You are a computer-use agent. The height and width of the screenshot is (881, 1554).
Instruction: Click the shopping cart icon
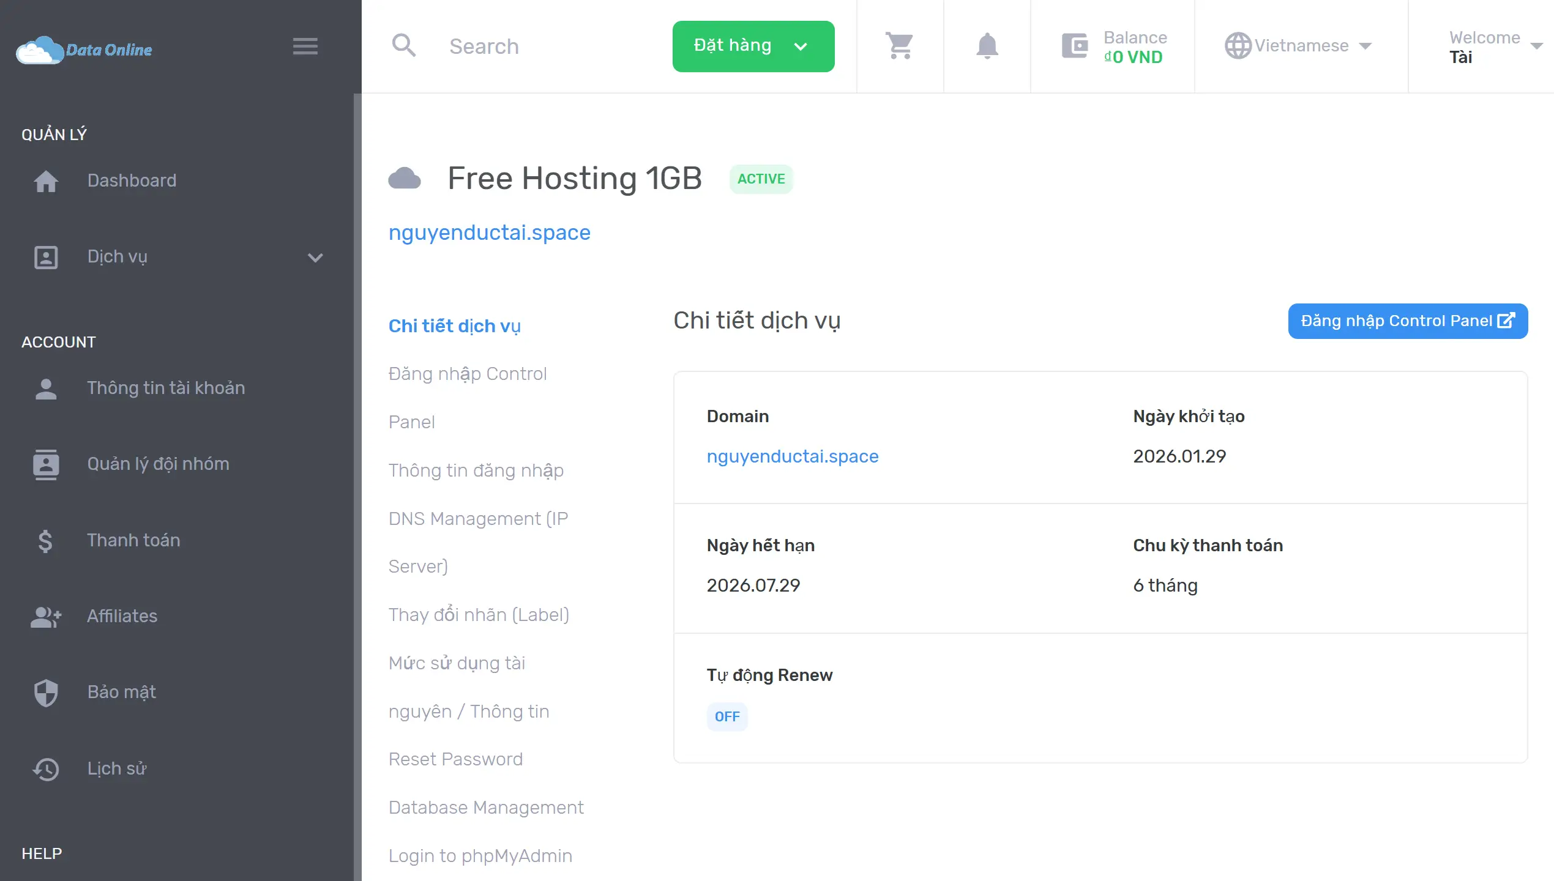click(900, 46)
